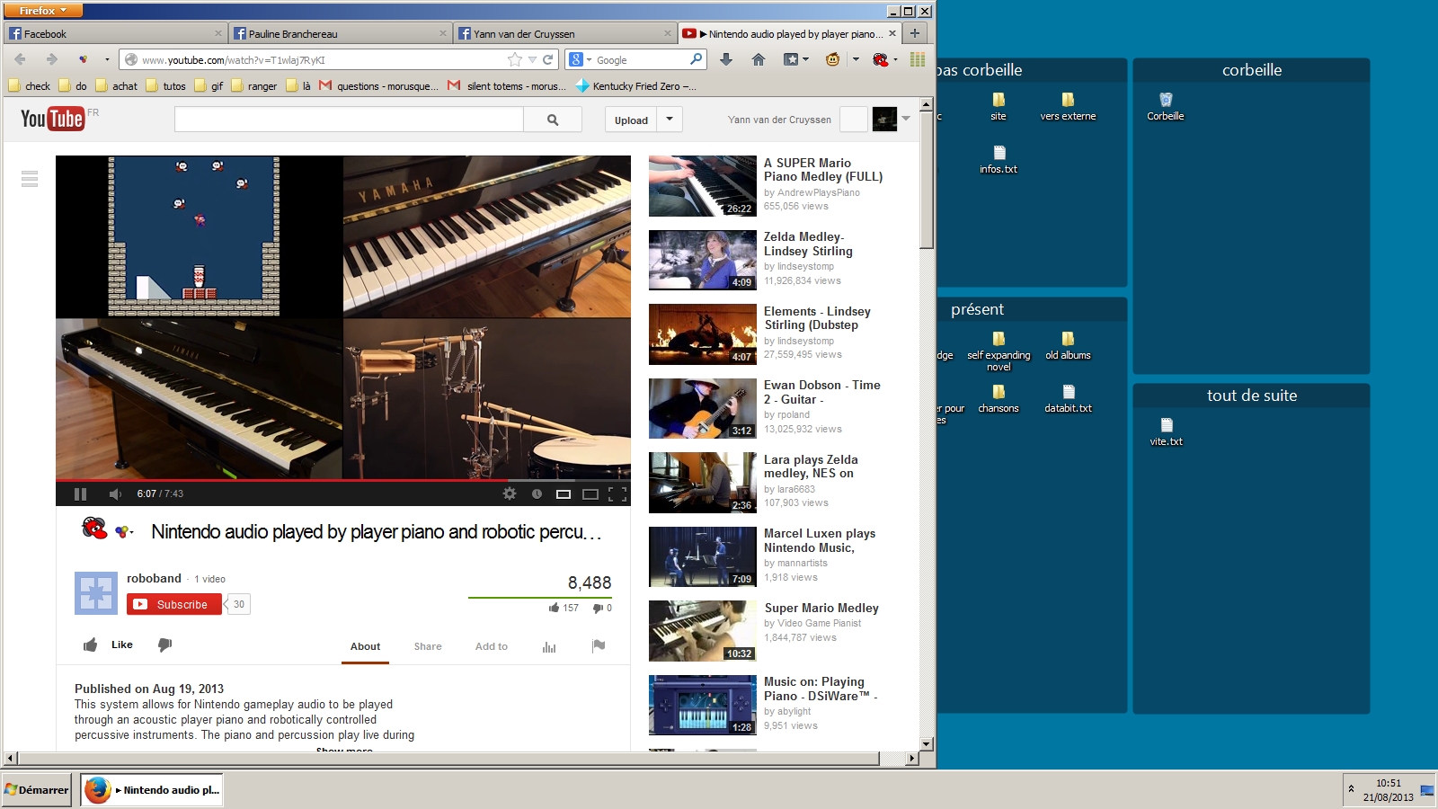Go to Firefox home page icon
The height and width of the screenshot is (809, 1438).
point(759,59)
